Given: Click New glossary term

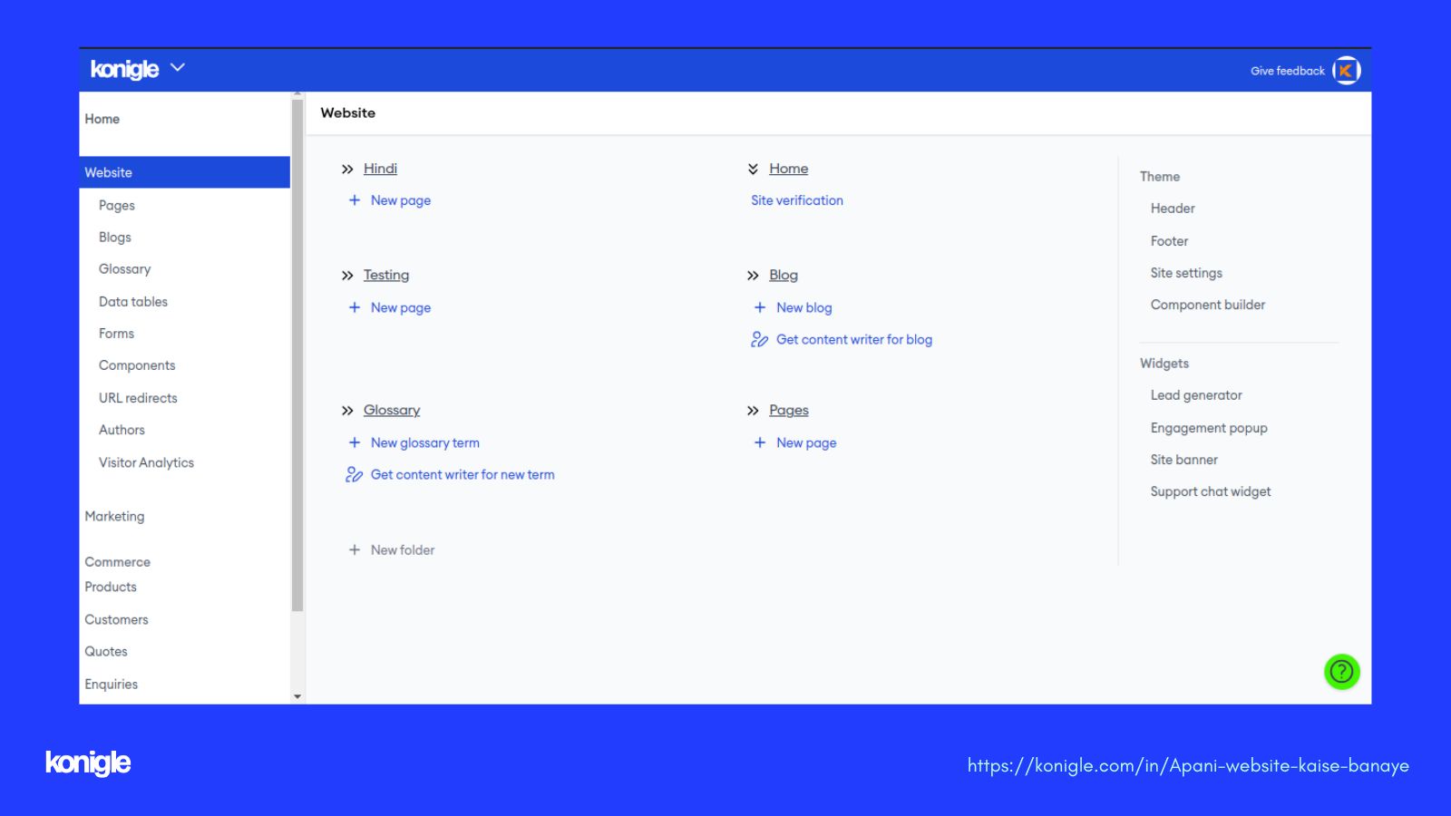Looking at the screenshot, I should [425, 442].
